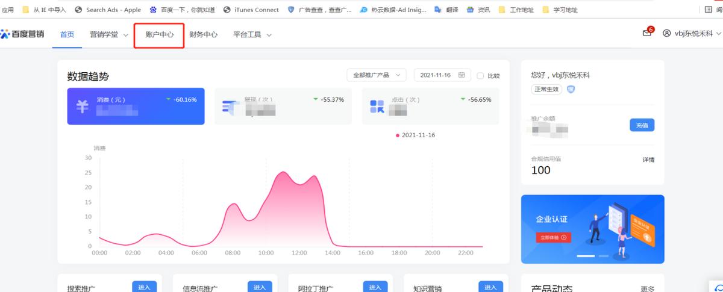The width and height of the screenshot is (723, 292).
Task: Click 进入 for 知识营销
Action: tap(490, 287)
